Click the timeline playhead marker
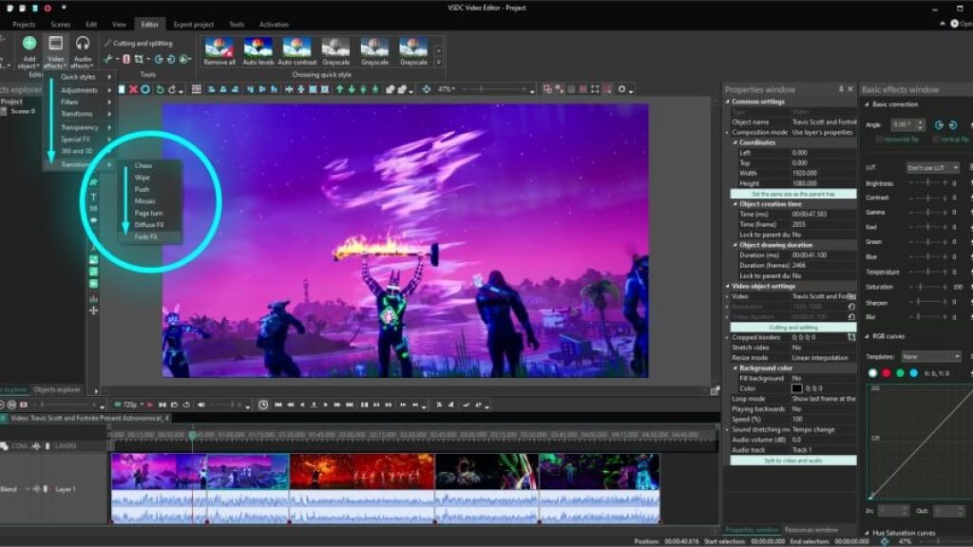The height and width of the screenshot is (547, 973). pos(192,435)
